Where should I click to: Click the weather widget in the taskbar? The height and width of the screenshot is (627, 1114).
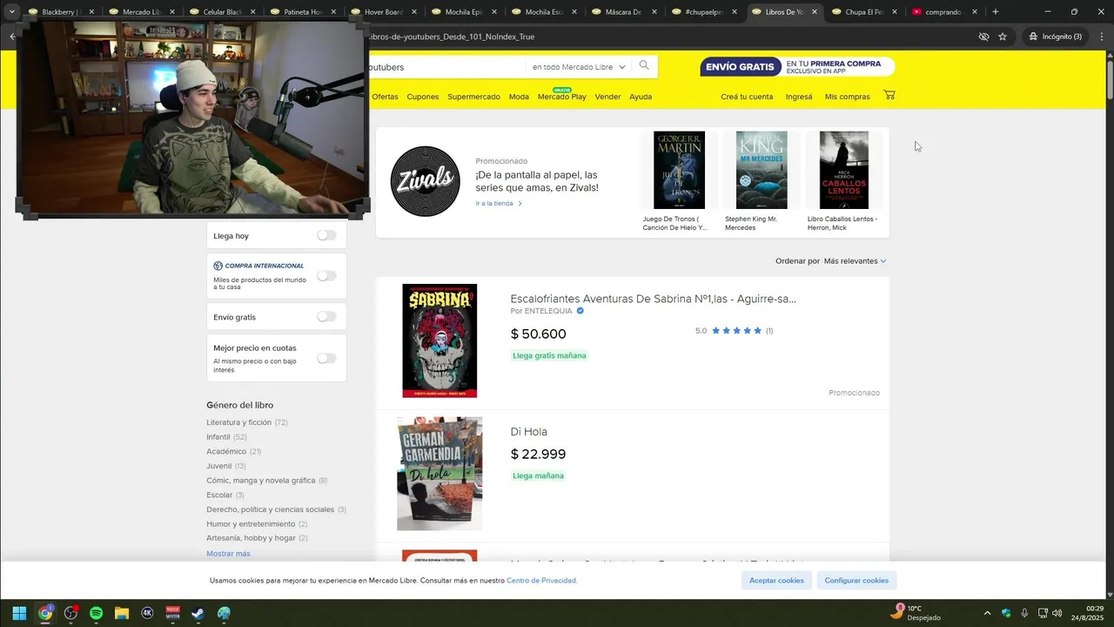(916, 613)
